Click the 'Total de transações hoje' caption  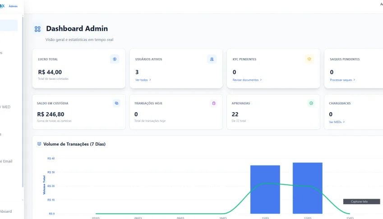pyautogui.click(x=150, y=121)
